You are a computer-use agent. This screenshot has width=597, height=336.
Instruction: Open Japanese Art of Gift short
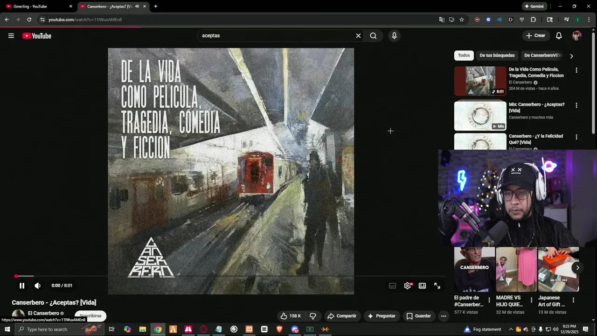point(558,270)
